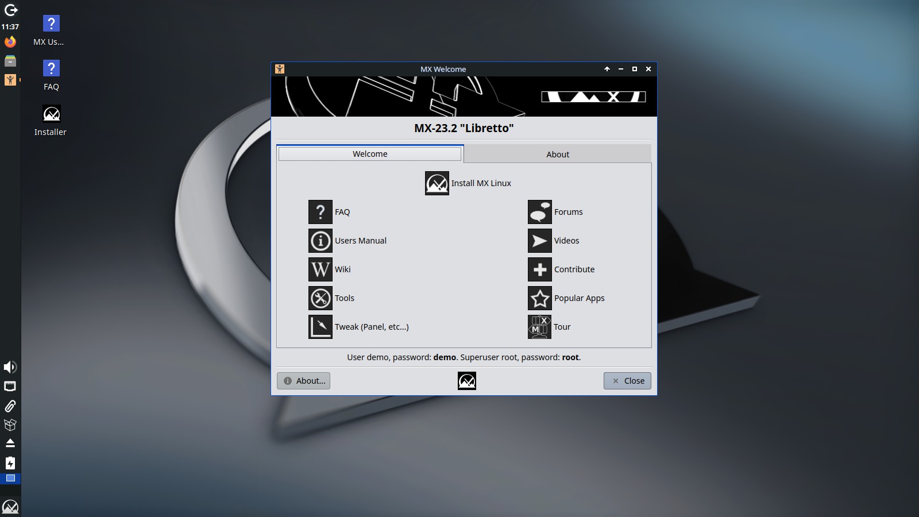Select the Installer desktop shortcut
This screenshot has width=919, height=517.
(51, 121)
